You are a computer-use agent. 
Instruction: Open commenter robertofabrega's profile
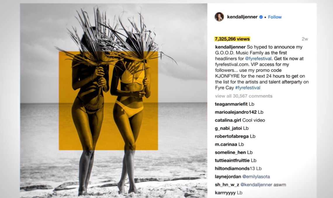tap(232, 136)
